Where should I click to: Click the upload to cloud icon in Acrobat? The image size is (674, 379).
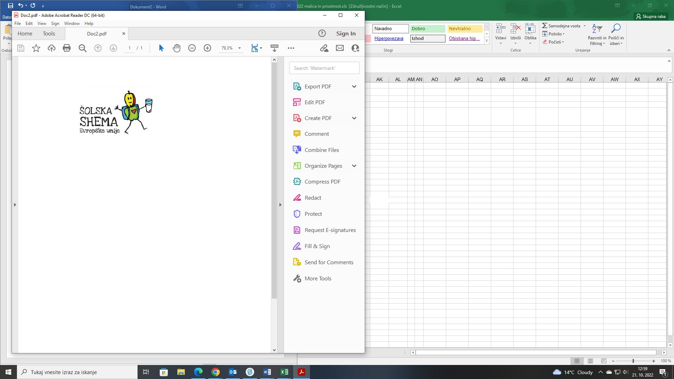pos(52,48)
